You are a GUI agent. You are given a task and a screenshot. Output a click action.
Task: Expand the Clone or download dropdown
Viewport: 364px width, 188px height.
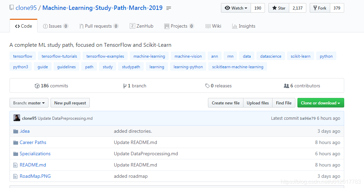(x=321, y=103)
